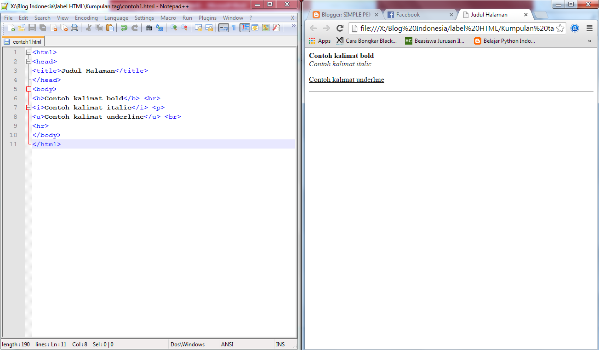
Task: Open the Settings menu
Action: (x=144, y=18)
